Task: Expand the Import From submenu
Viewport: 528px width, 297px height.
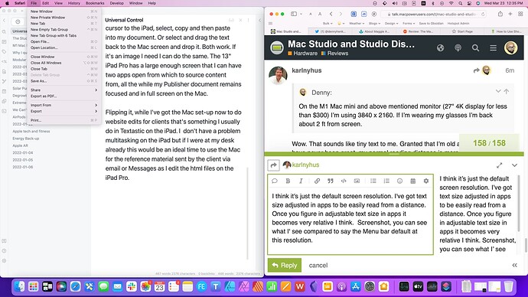Action: [x=64, y=105]
